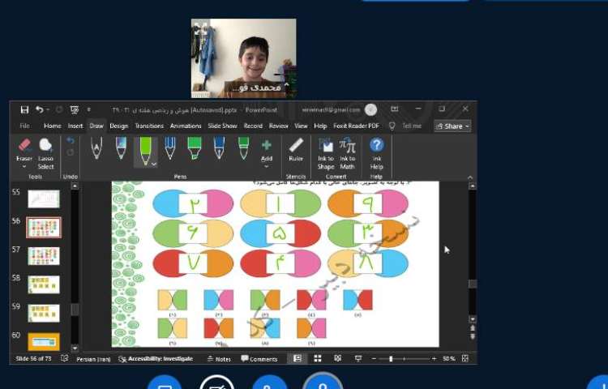The height and width of the screenshot is (389, 608).
Task: Open the undo history dropdown in the title bar
Action: click(x=48, y=109)
